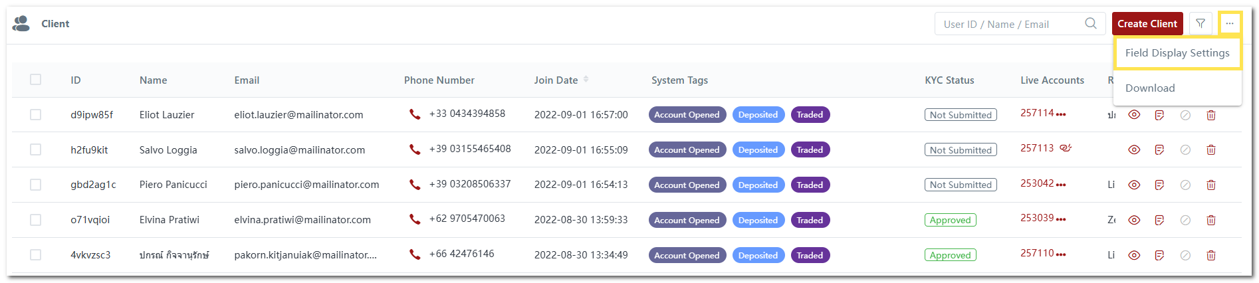Expand the live accounts list after 253039
The height and width of the screenshot is (283, 1259).
pos(1061,219)
